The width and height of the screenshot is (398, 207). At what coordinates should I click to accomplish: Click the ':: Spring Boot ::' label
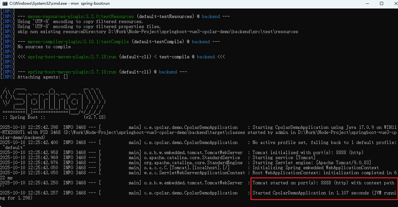(x=24, y=117)
